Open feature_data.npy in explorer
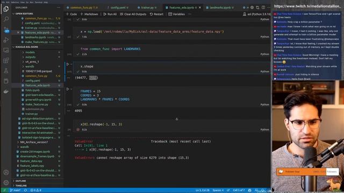 (31, 161)
